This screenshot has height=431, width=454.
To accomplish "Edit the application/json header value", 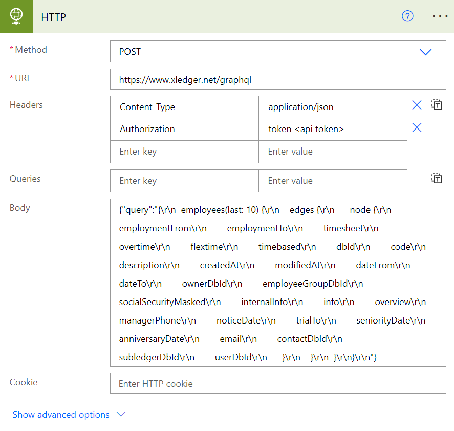I will pos(333,107).
